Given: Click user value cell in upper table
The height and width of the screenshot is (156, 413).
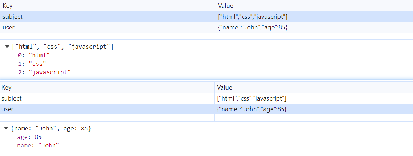Looking at the screenshot, I should tap(252, 27).
